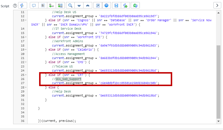
Task: Click the '//Workfront Admins' comment
Action: pos(67,41)
